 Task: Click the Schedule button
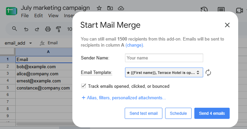pos(178,113)
